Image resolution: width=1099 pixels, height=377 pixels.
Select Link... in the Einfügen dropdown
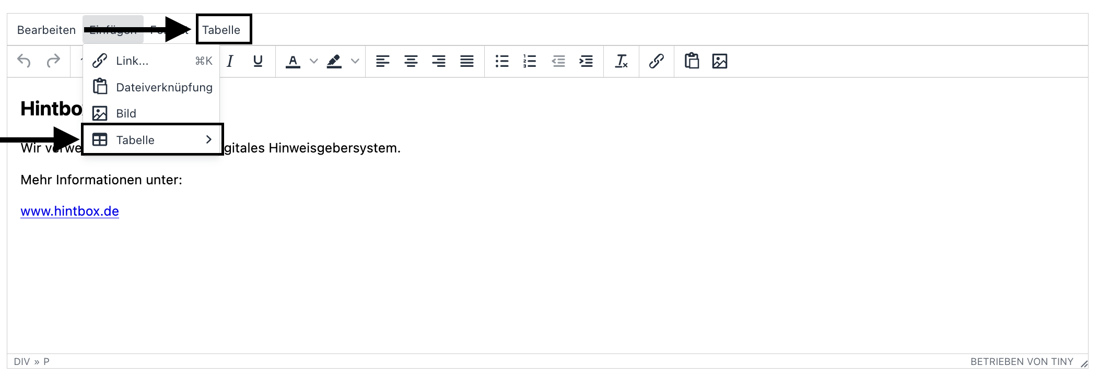[x=151, y=61]
